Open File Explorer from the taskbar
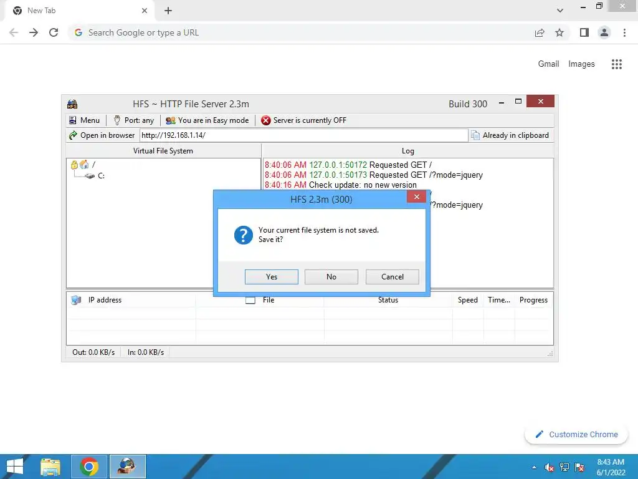Screen dimensions: 638x479 pos(50,467)
